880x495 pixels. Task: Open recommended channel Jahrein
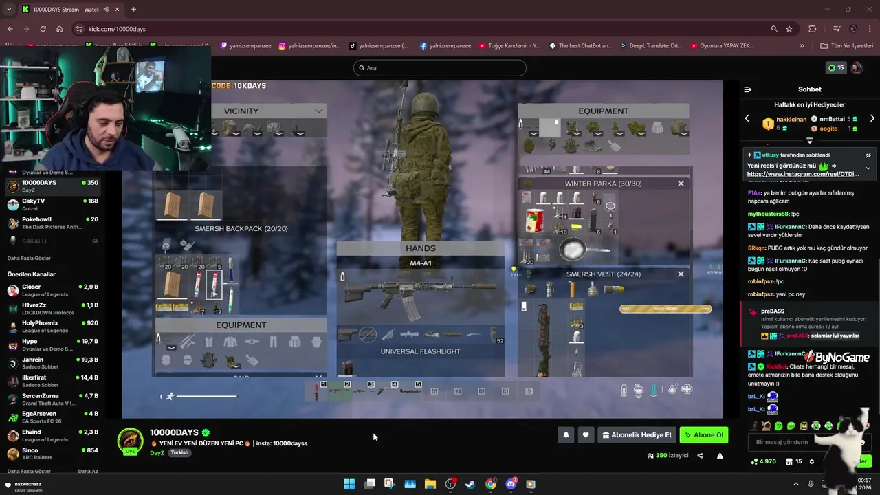click(x=53, y=363)
